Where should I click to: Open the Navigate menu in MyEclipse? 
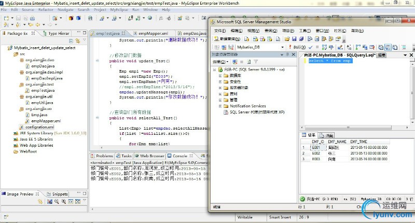tap(65, 9)
